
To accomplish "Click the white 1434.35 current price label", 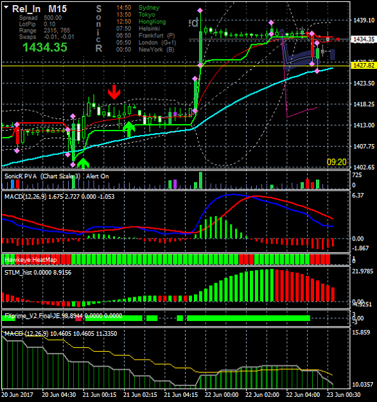I will [x=364, y=39].
